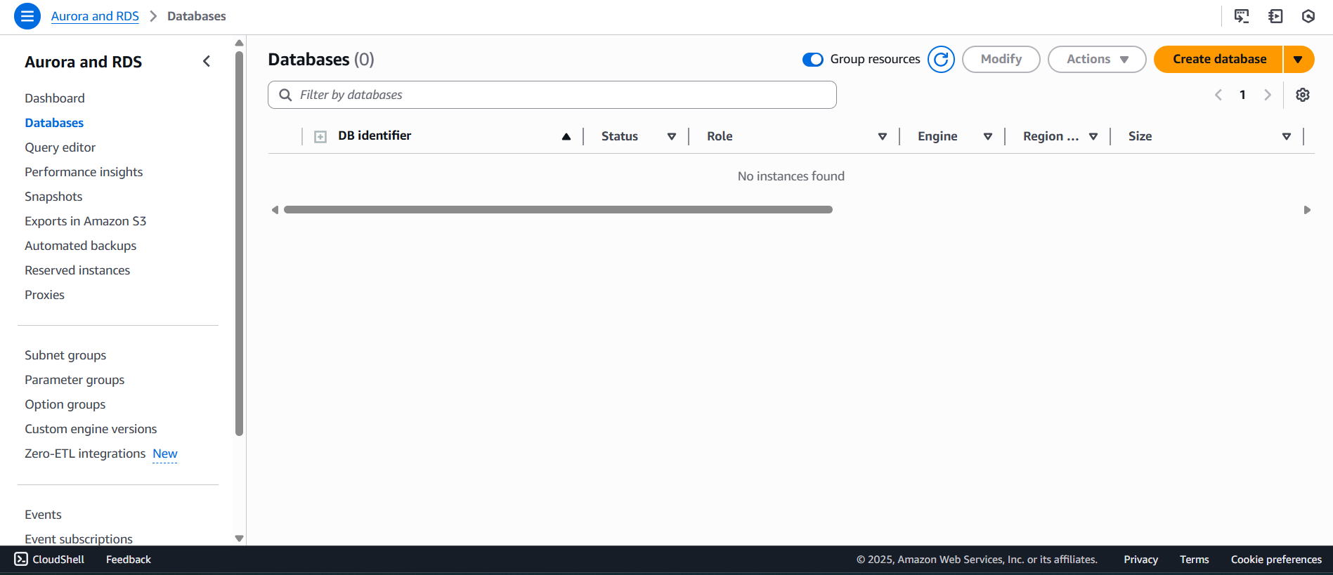
Task: Open Parameter groups
Action: pos(74,380)
